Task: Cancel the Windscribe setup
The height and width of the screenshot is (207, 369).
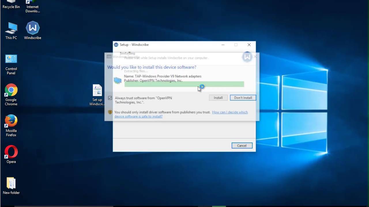Action: pyautogui.click(x=242, y=145)
